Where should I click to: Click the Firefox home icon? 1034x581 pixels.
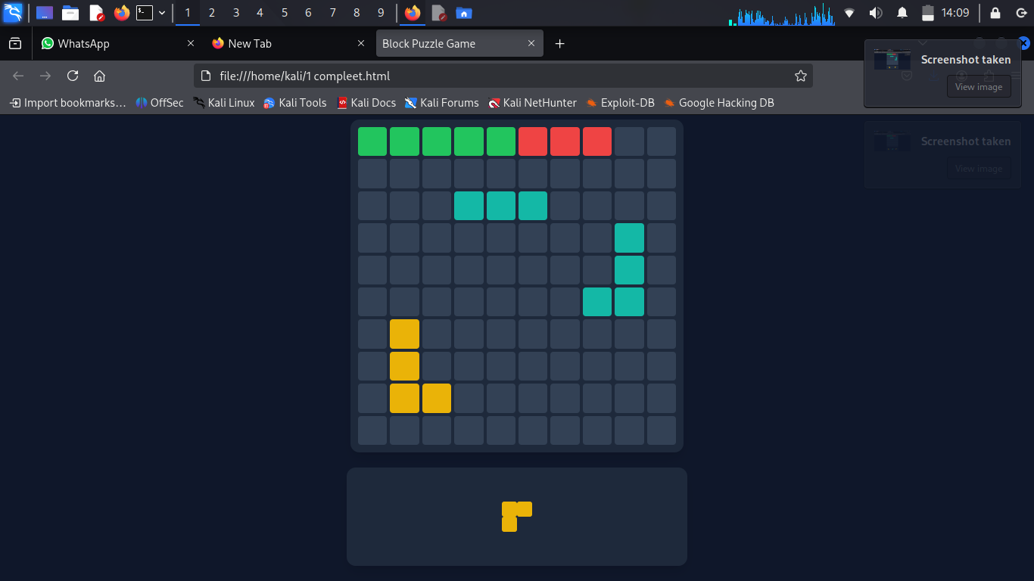(99, 76)
